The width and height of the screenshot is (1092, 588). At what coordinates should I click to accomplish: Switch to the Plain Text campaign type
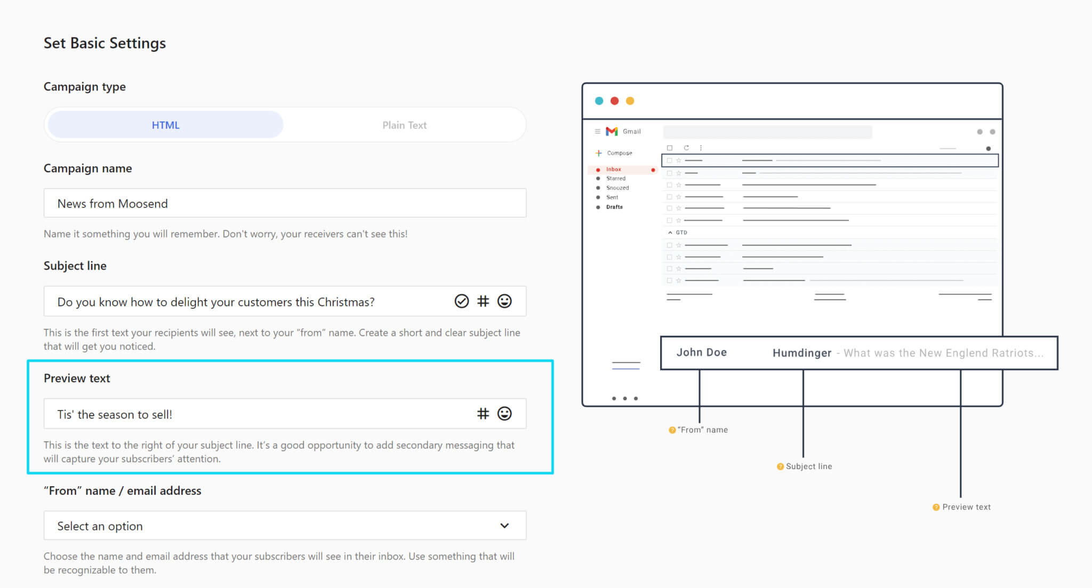pos(405,125)
